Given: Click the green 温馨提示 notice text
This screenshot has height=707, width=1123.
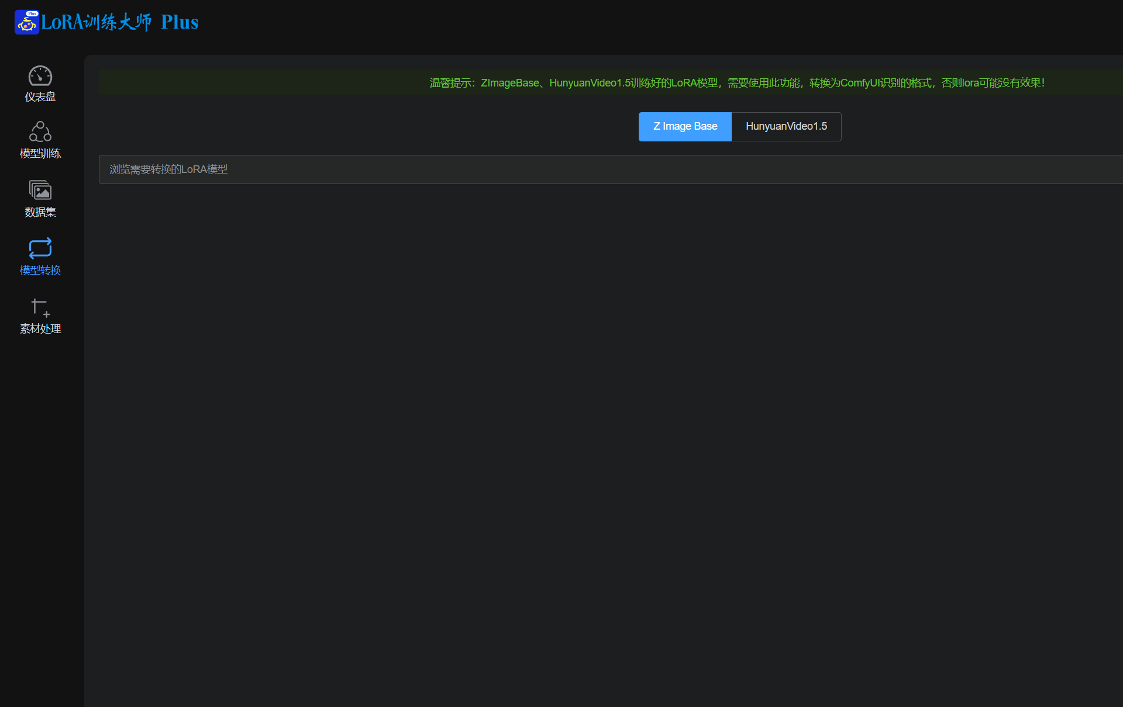Looking at the screenshot, I should 737,83.
